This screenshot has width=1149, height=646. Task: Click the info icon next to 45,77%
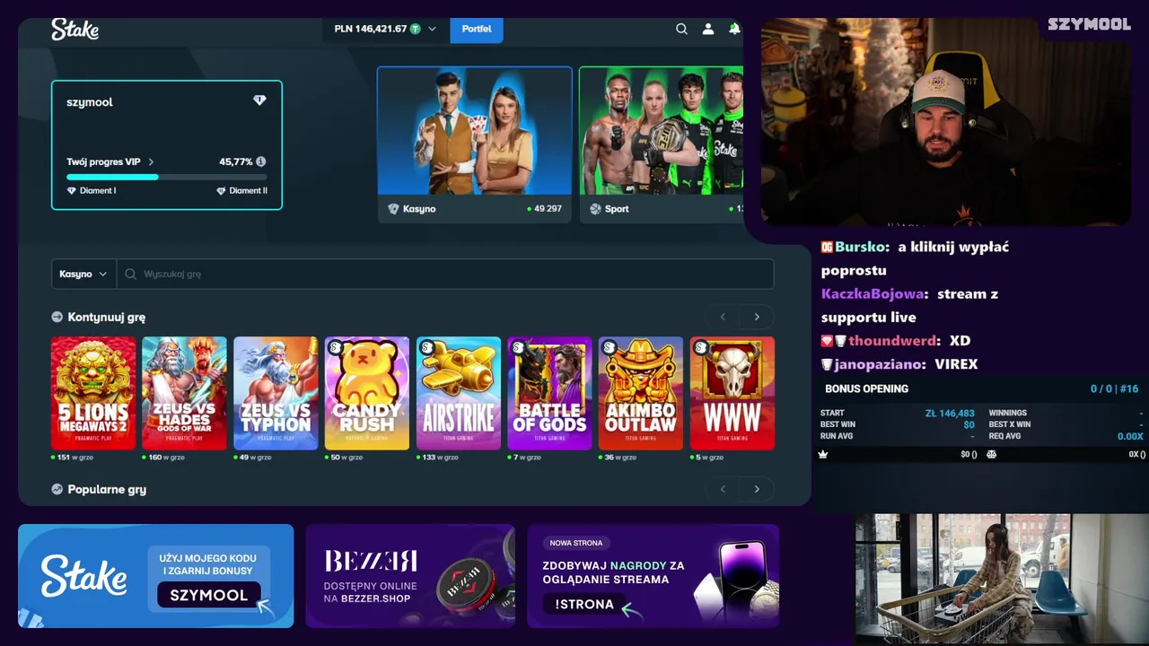(261, 161)
